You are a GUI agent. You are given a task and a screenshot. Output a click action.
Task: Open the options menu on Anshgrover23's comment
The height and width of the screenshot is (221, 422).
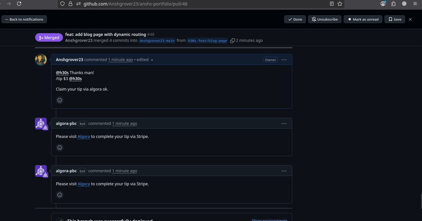[x=284, y=60]
